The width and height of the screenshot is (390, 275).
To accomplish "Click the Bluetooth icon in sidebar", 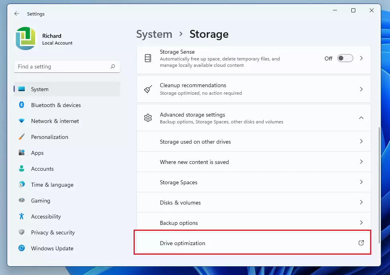I will pyautogui.click(x=22, y=105).
